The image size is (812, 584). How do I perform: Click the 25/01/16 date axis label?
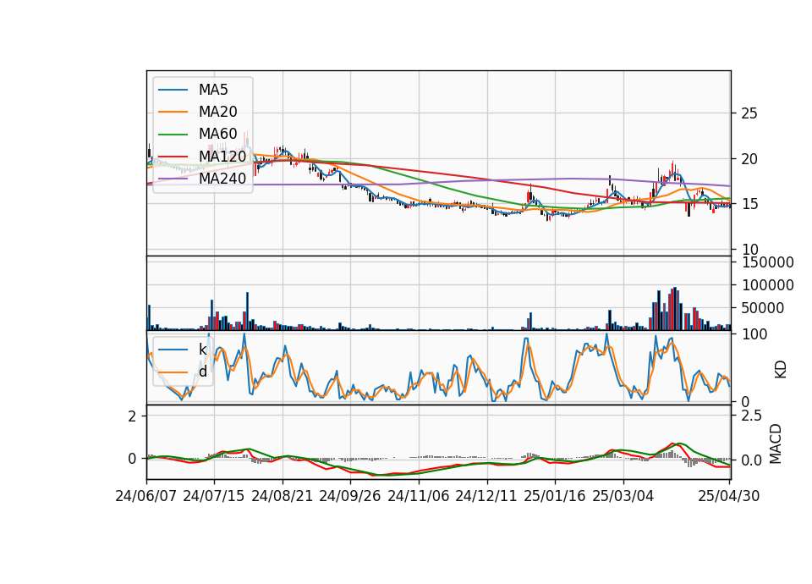[555, 497]
